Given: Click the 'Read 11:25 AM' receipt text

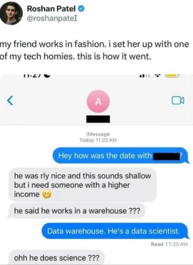Looking at the screenshot, I should coord(169,244).
